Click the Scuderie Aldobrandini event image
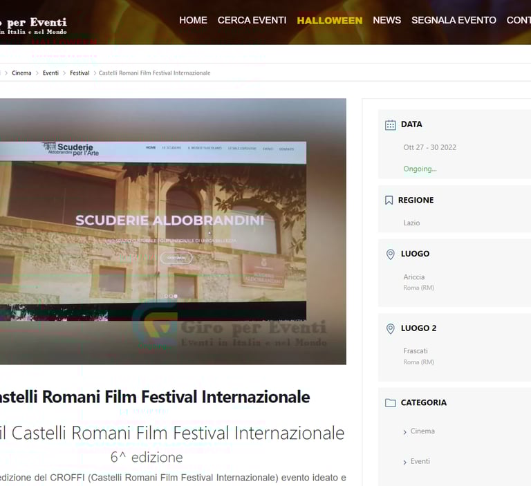Image resolution: width=531 pixels, height=486 pixels. [x=173, y=232]
